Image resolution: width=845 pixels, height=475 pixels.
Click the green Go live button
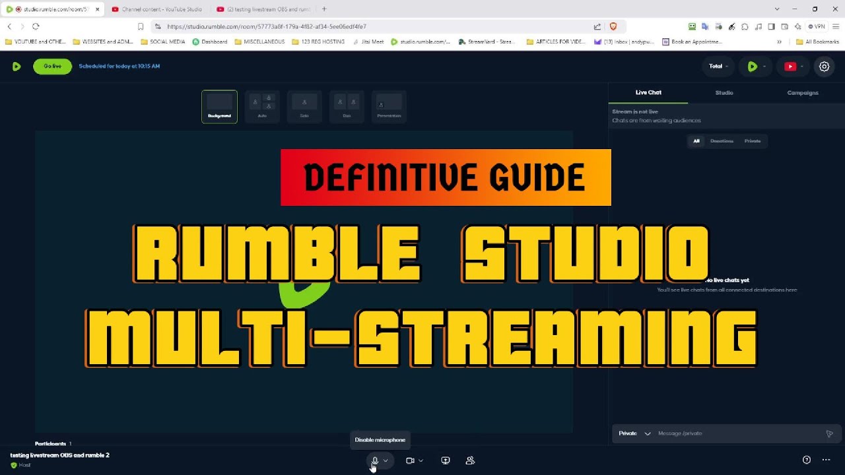52,66
